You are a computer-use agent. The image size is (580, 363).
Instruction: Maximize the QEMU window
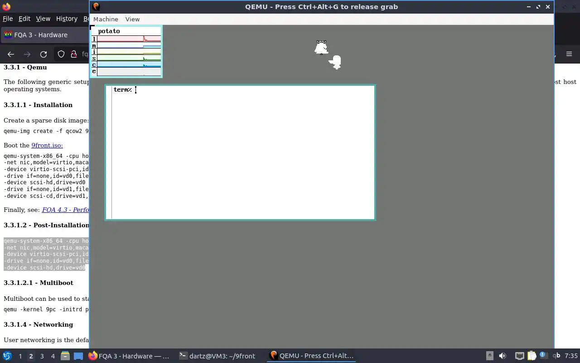pos(538,7)
